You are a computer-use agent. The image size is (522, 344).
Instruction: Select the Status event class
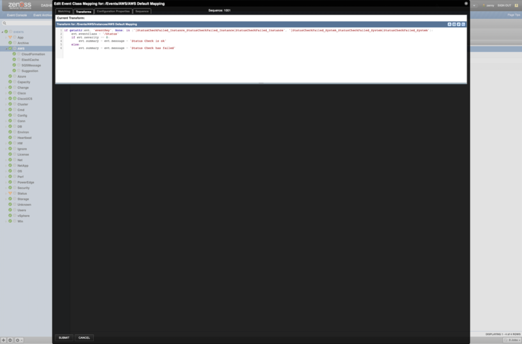pos(22,193)
